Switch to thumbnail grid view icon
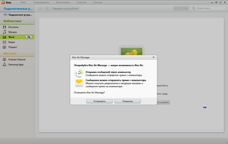 pos(181,9)
